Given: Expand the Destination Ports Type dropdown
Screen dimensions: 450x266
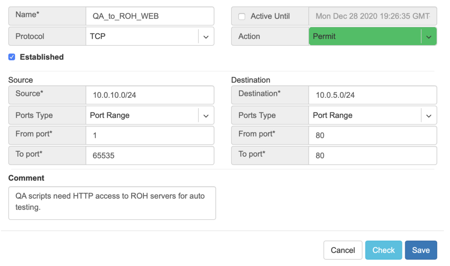Looking at the screenshot, I should (365, 115).
